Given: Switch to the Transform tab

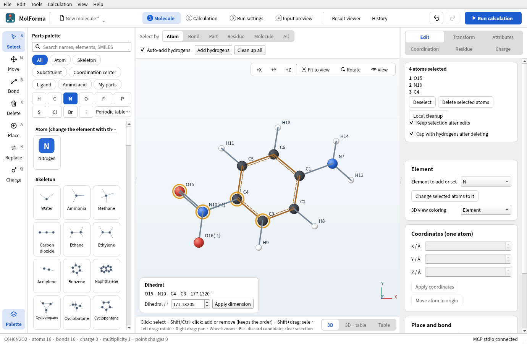Looking at the screenshot, I should [464, 37].
